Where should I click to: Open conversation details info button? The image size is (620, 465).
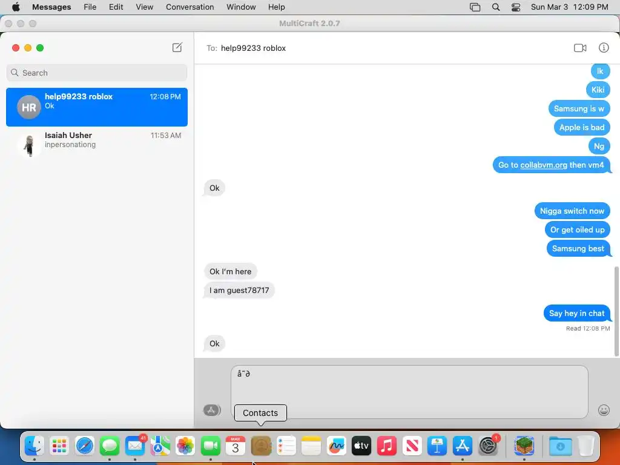tap(604, 48)
